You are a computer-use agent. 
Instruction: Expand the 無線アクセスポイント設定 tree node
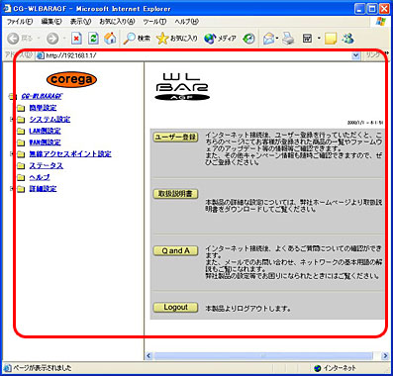tap(12, 153)
